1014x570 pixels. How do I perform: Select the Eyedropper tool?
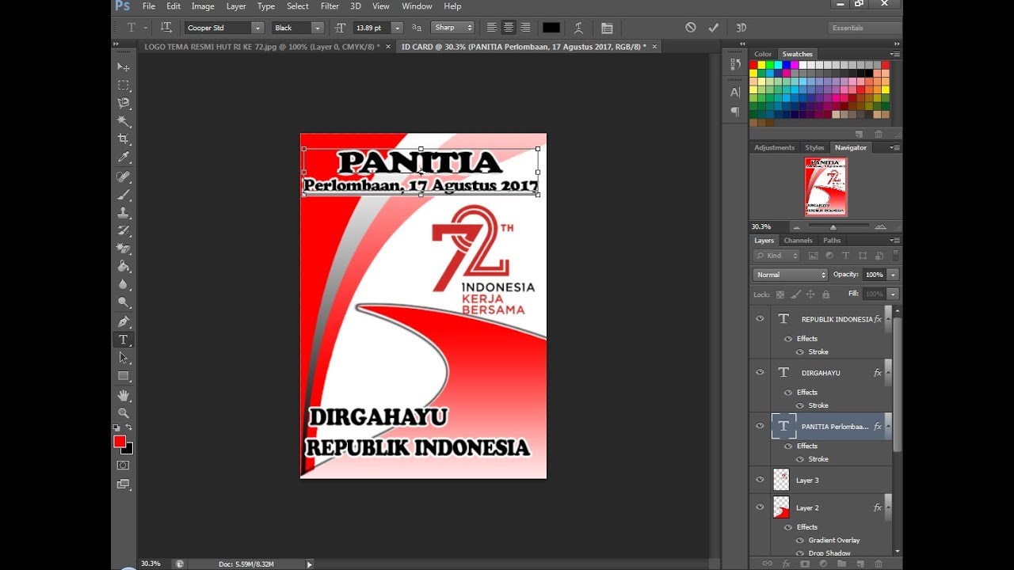124,158
